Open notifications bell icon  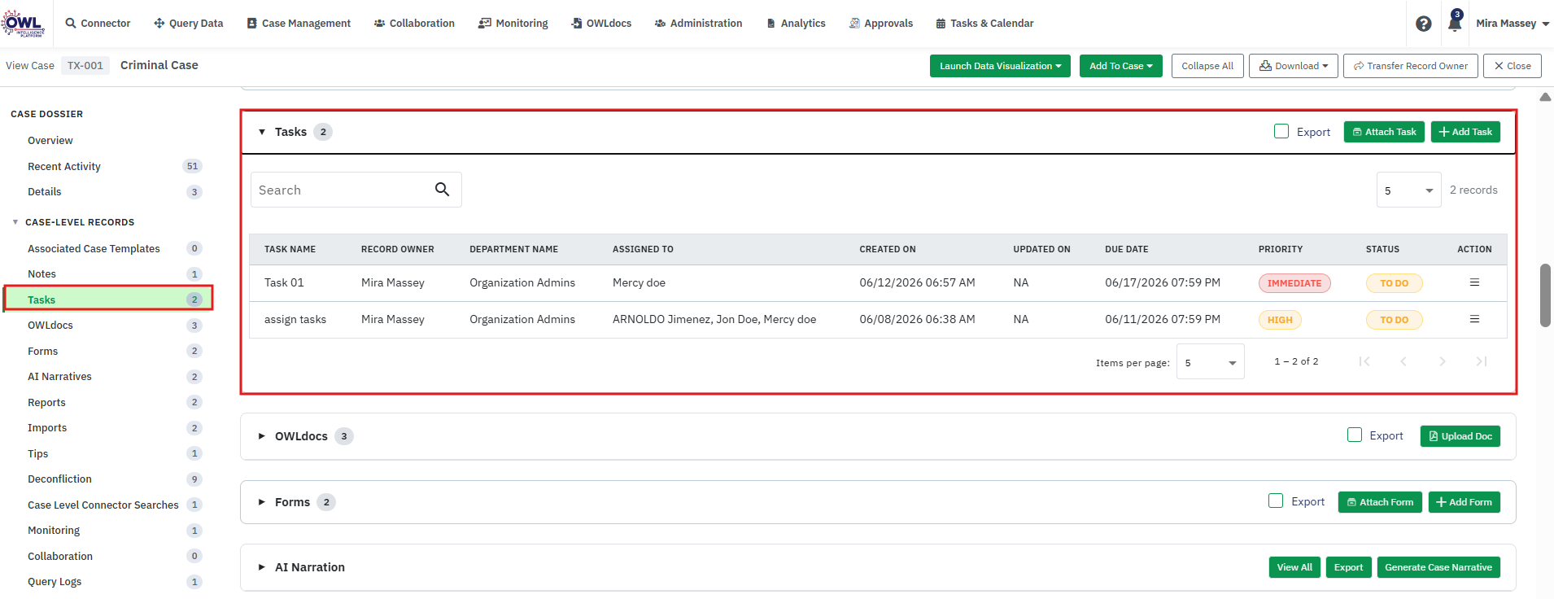click(x=1455, y=22)
